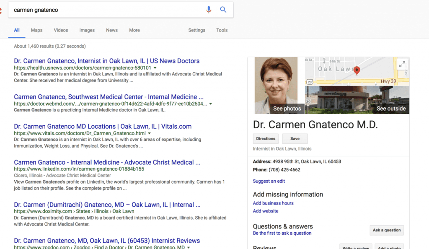This screenshot has width=429, height=249.
Task: Click the Questions & answers heading
Action: pyautogui.click(x=283, y=226)
